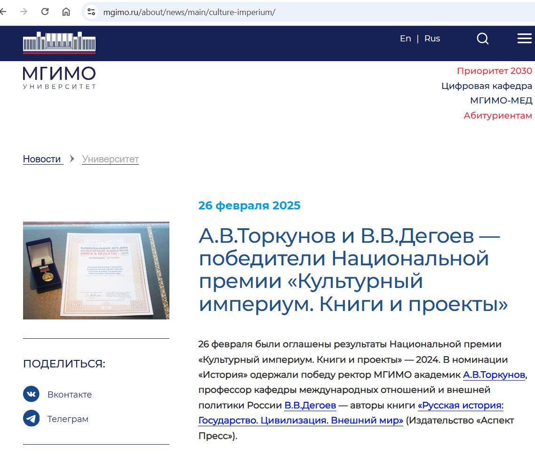Screen dimensions: 535x454
Task: Go to the browser home page icon
Action: (66, 12)
